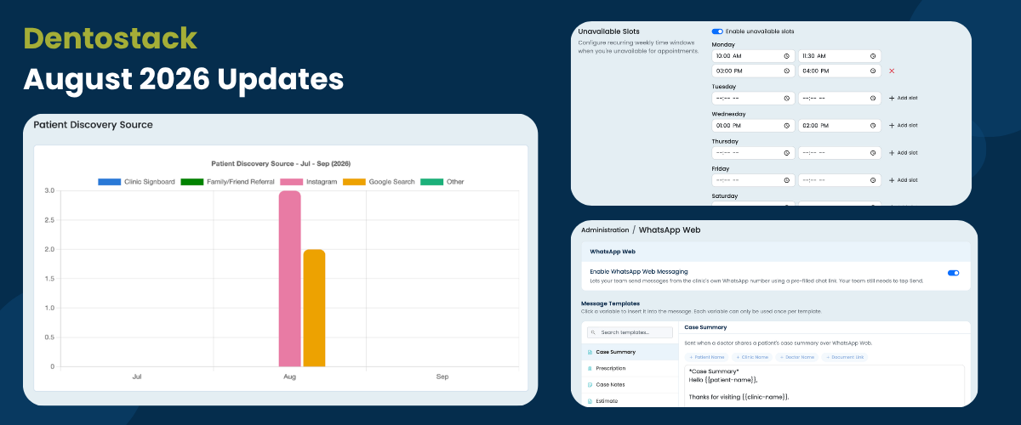Click the pink Instagram bar for Aug

coord(290,279)
